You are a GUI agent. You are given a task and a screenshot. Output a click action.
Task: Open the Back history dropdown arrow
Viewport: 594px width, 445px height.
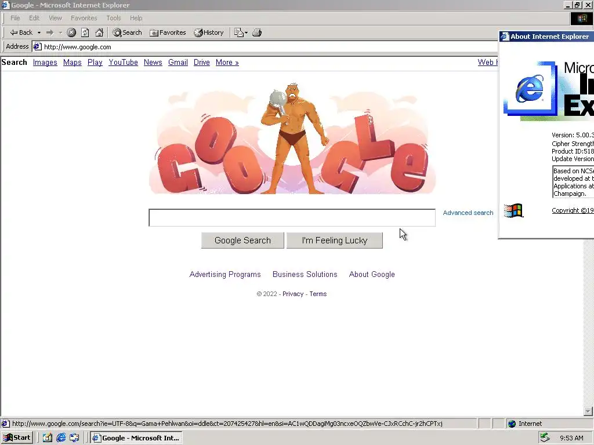click(x=39, y=32)
